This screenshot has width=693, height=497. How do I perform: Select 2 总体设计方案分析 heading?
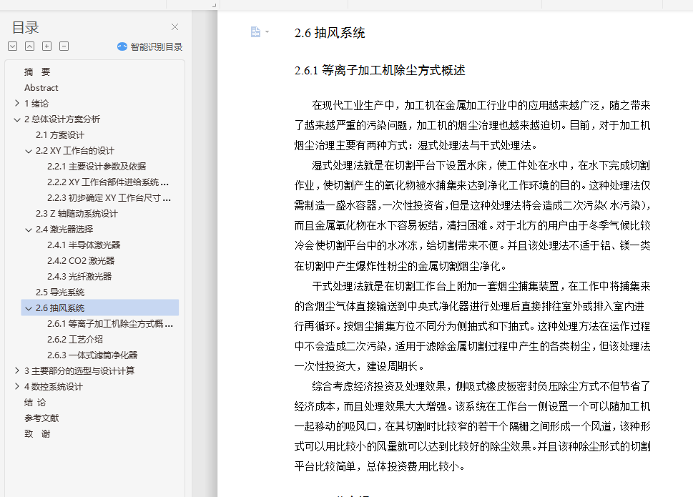click(62, 119)
